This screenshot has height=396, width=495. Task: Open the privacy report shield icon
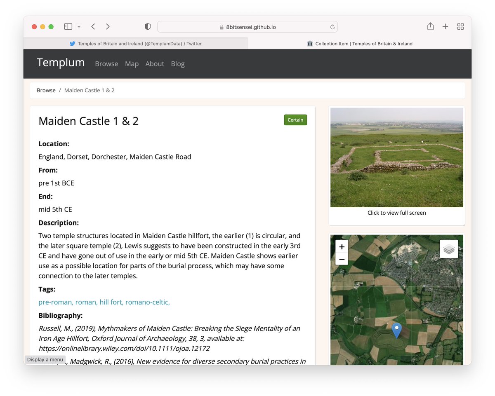point(147,26)
